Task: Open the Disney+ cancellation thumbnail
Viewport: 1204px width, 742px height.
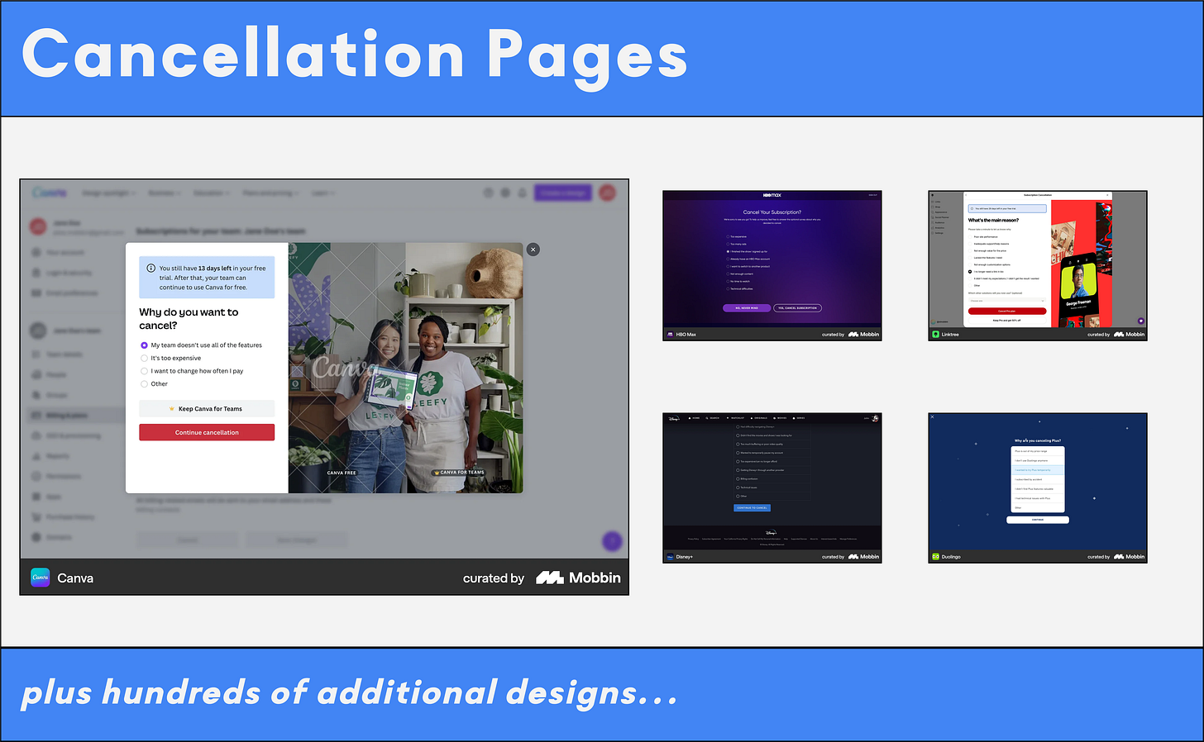Action: click(x=772, y=488)
